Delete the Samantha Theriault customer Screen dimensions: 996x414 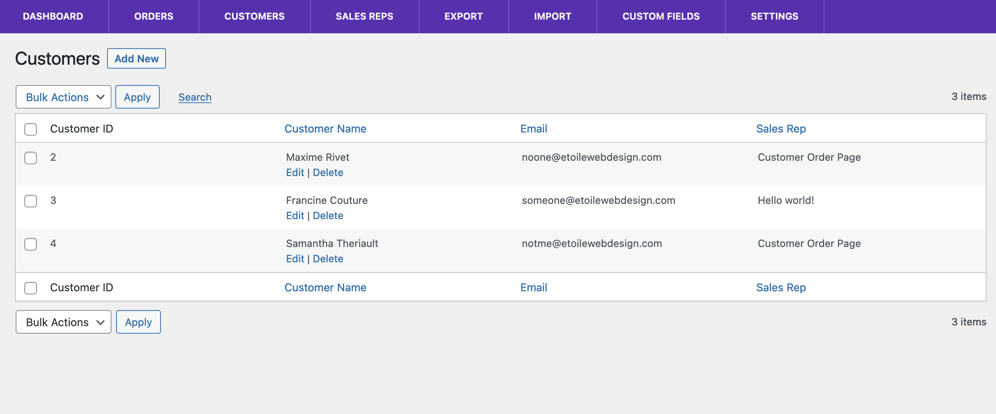pyautogui.click(x=328, y=259)
